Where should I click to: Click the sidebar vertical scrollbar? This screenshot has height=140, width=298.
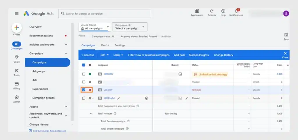72,72
